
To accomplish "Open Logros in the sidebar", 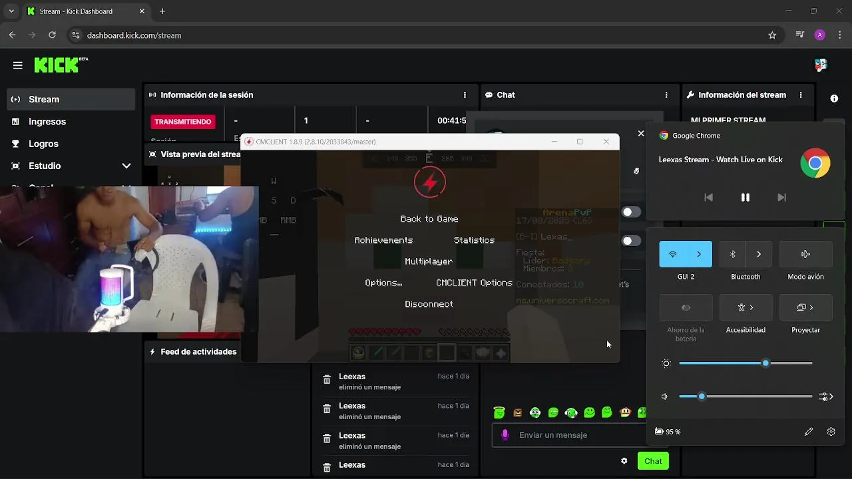I will (71, 144).
